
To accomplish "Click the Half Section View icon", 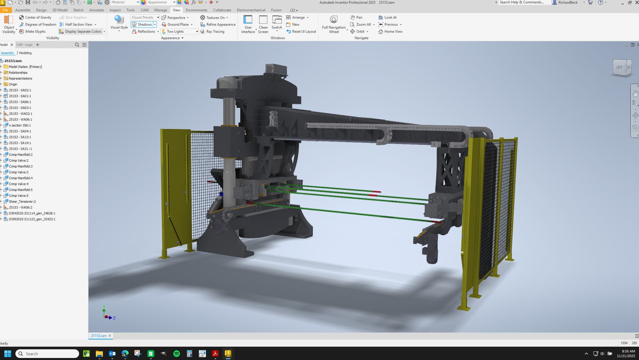I will click(62, 24).
